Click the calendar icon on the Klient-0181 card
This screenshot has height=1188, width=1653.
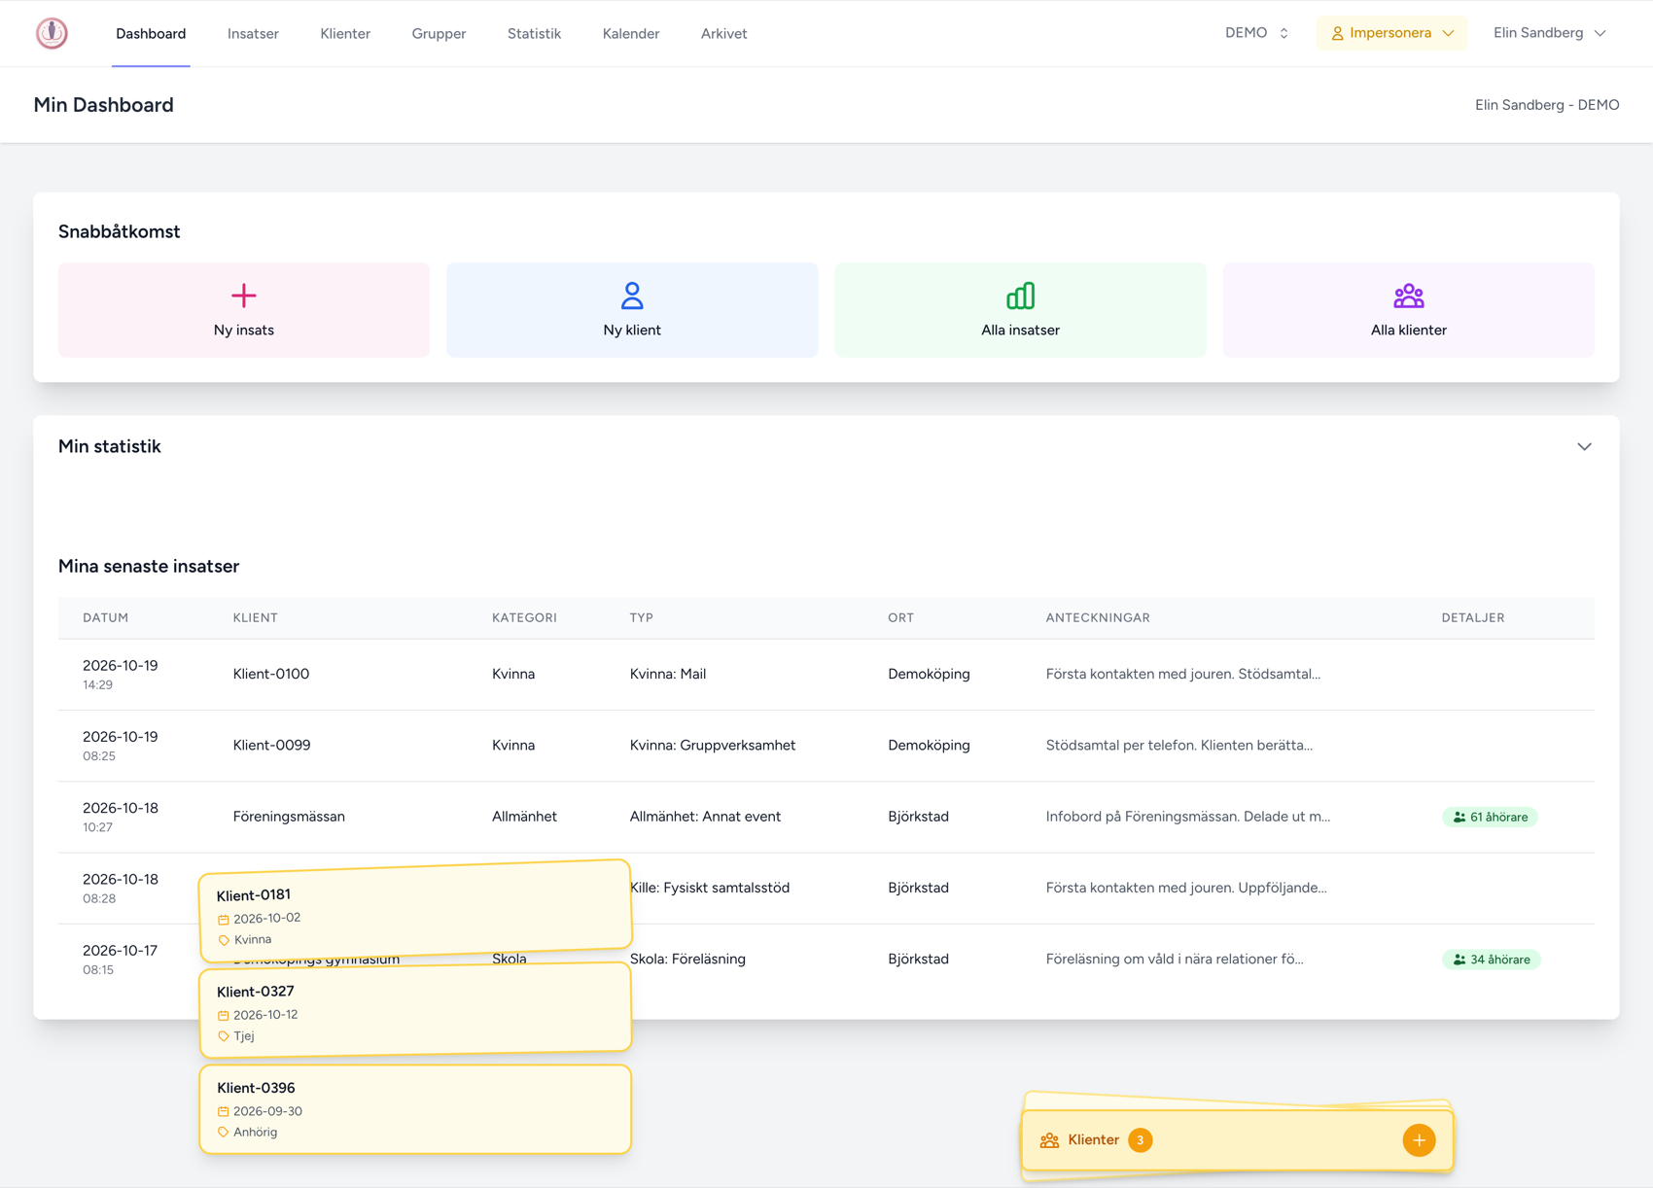(x=224, y=920)
